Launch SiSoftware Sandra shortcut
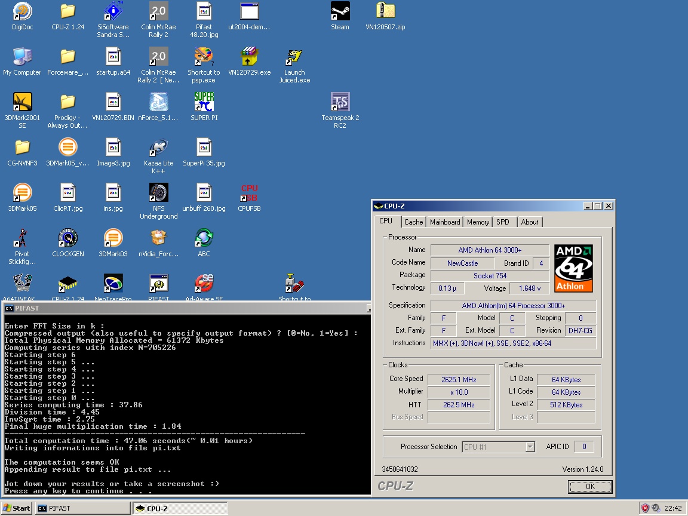The width and height of the screenshot is (688, 516). (113, 20)
